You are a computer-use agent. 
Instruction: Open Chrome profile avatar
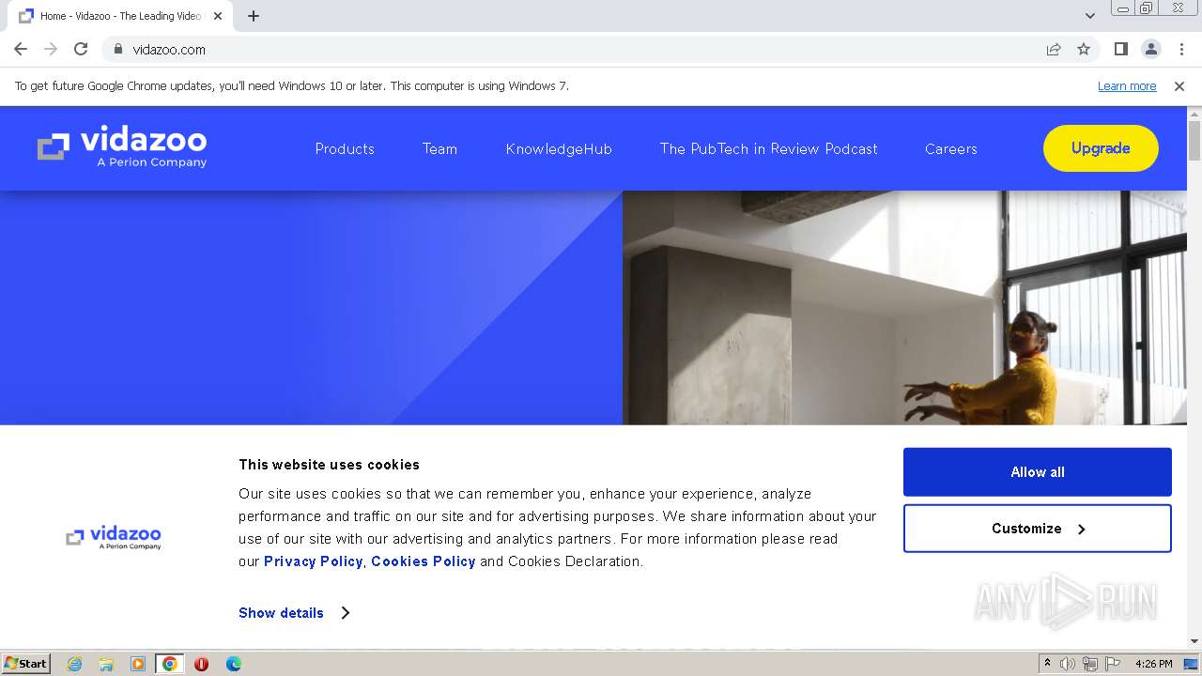tap(1150, 49)
